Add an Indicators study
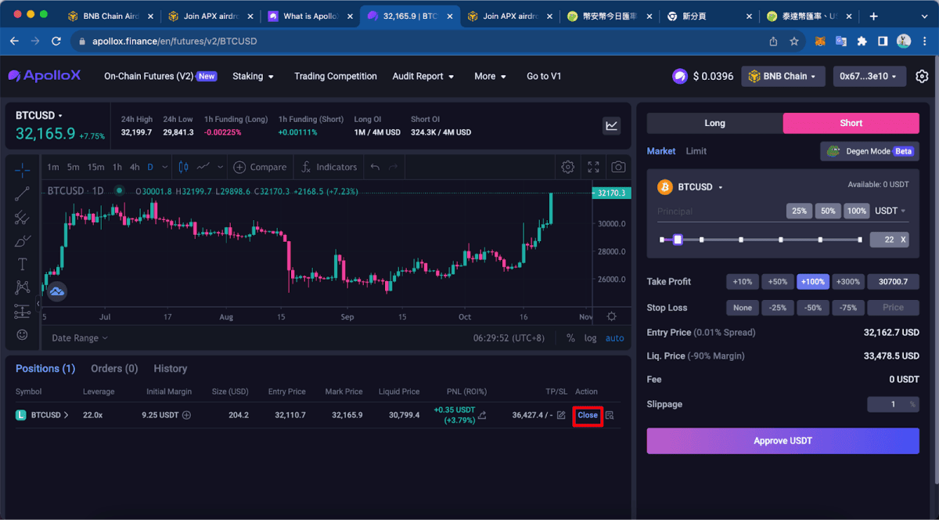939x520 pixels. click(330, 167)
